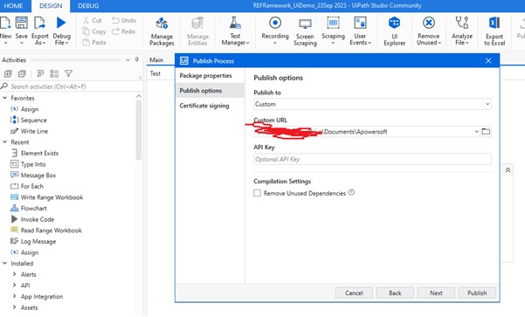
Task: Select Read Range Workbook activity
Action: pyautogui.click(x=46, y=231)
